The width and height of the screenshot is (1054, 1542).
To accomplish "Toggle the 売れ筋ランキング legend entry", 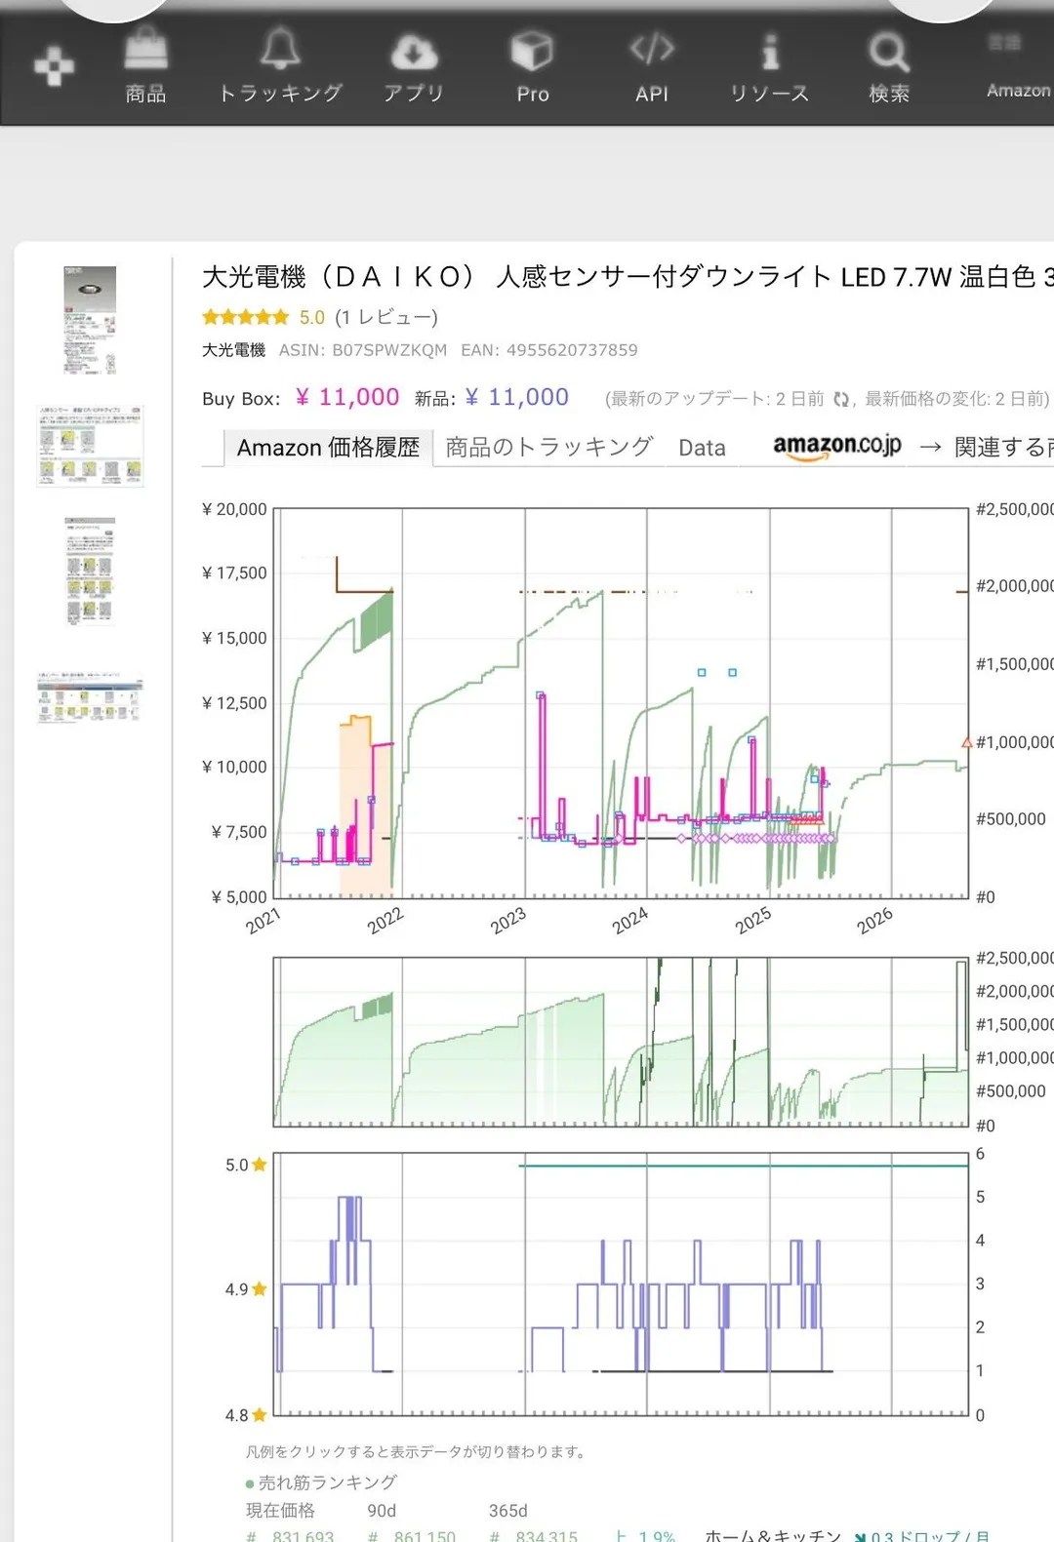I will [x=321, y=1483].
